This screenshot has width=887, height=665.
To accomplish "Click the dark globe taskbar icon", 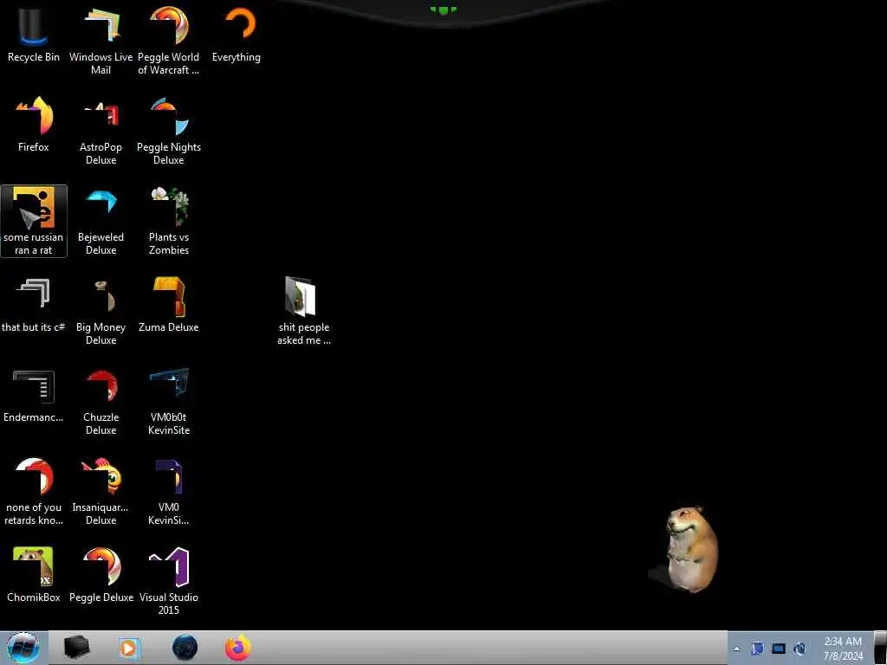I will pos(185,648).
